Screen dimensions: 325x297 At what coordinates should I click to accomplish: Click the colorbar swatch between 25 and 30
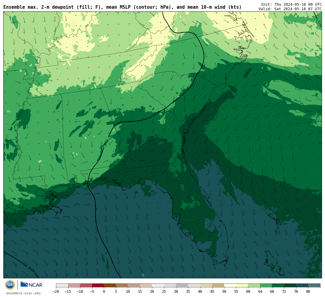point(170,286)
